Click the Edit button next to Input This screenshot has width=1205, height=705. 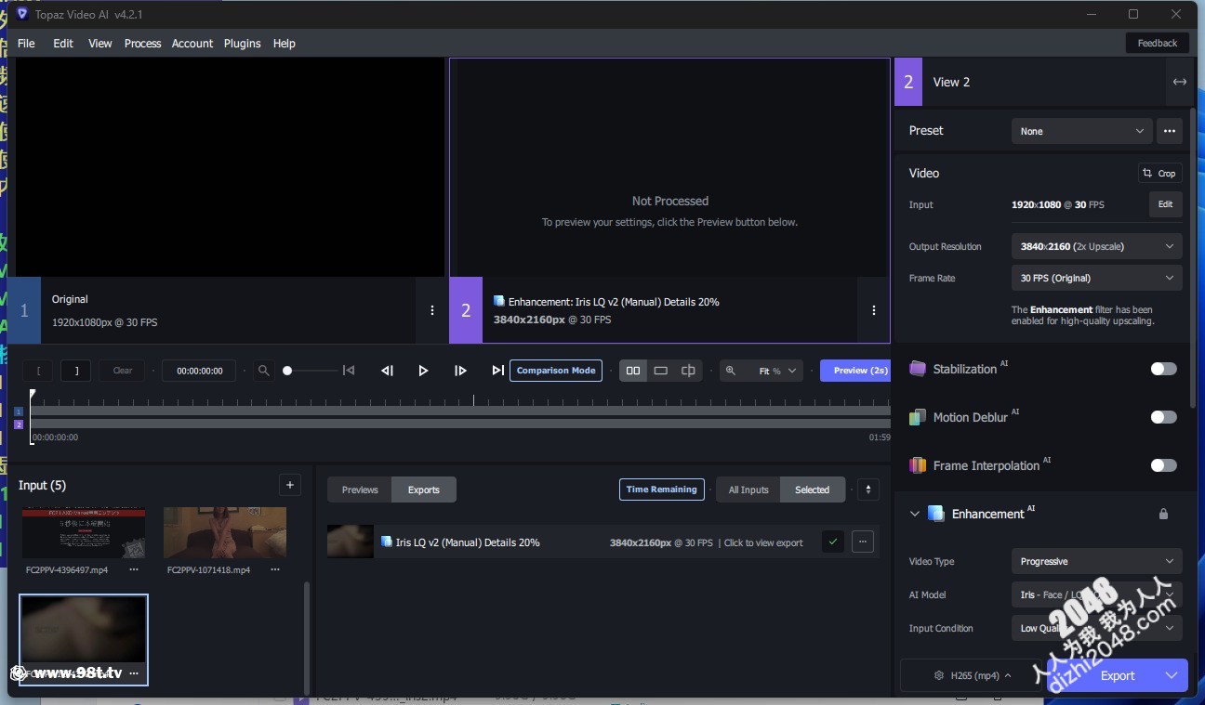coord(1166,204)
